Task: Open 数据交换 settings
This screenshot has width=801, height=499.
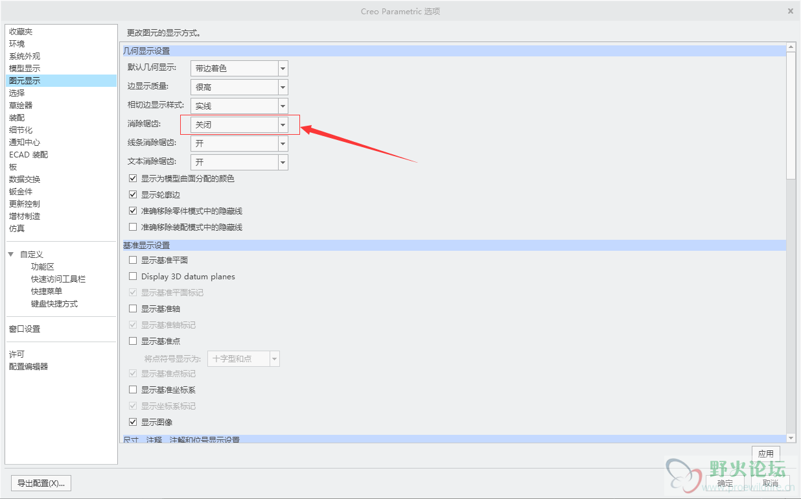Action: (25, 180)
